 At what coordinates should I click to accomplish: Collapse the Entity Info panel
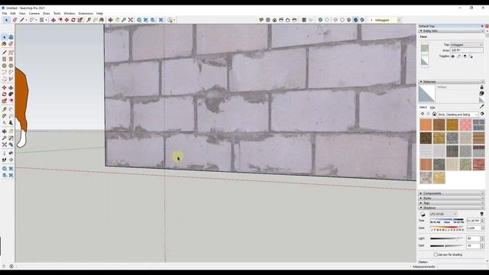tap(452, 31)
